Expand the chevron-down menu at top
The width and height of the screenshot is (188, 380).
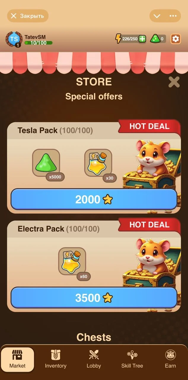tap(157, 16)
